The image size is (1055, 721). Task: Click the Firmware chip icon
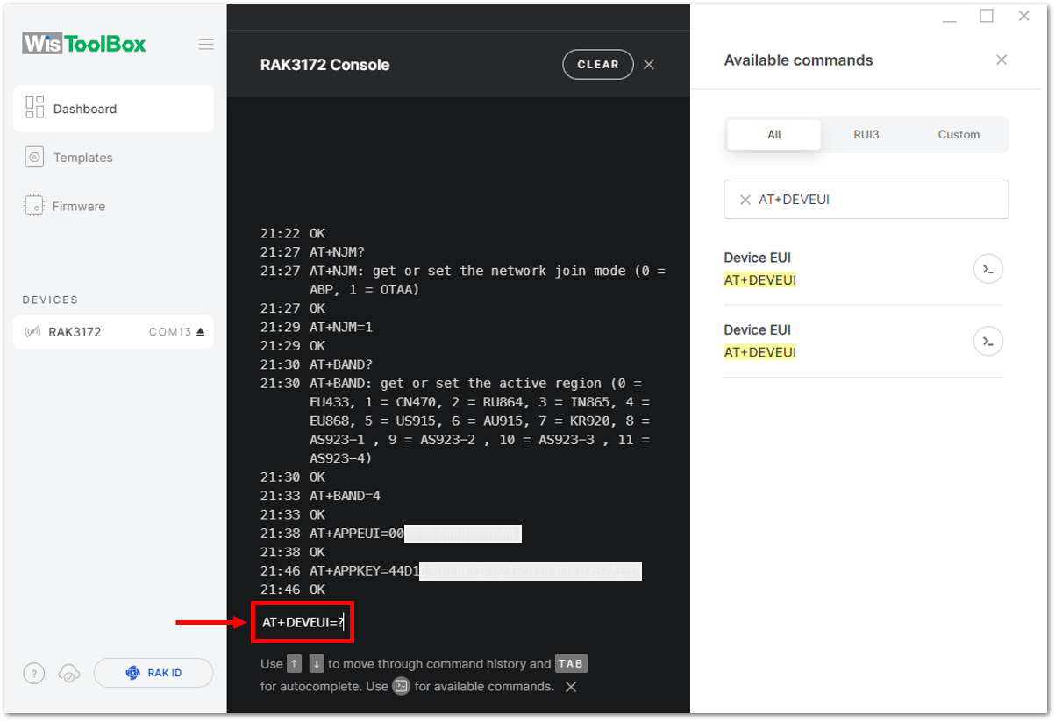tap(34, 206)
